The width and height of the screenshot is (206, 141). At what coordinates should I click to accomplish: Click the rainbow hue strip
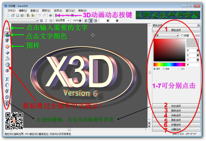click(x=169, y=65)
